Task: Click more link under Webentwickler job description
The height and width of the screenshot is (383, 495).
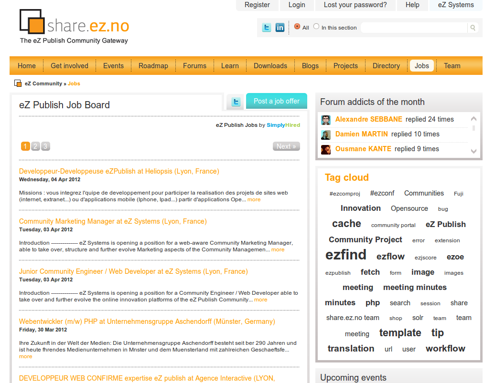Action: point(26,356)
